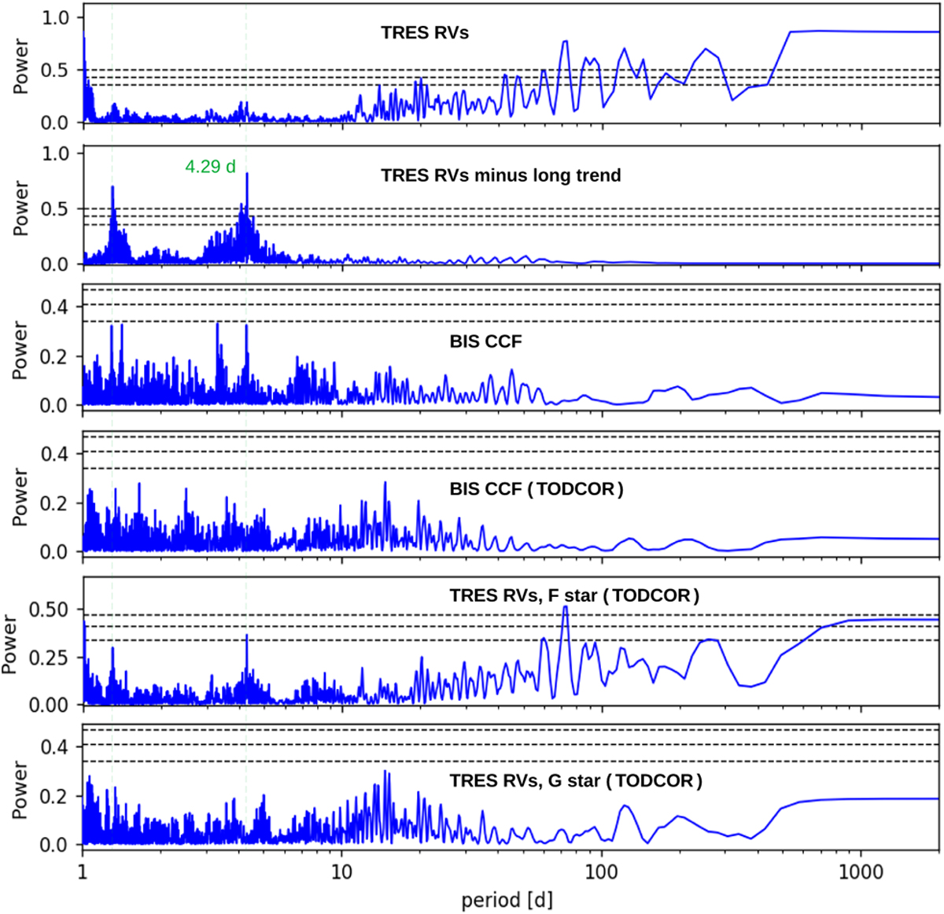Click the highest peak in F star panel
944x914 pixels.
click(x=565, y=607)
